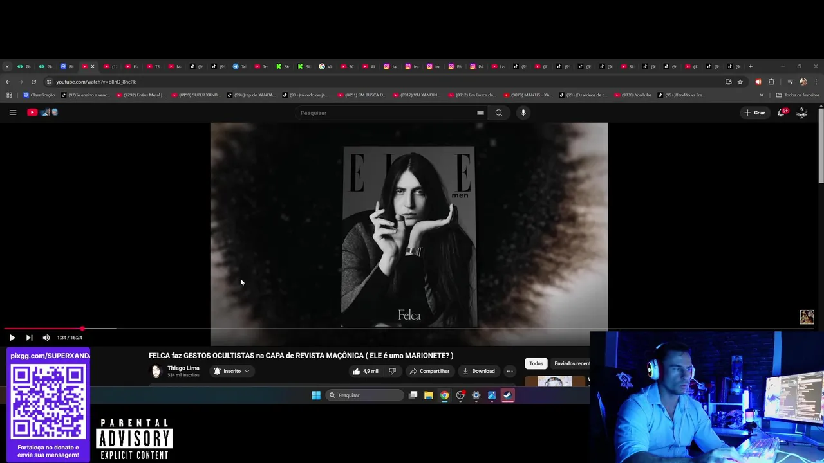The image size is (824, 463).
Task: Click the Download button under video
Action: (x=479, y=371)
